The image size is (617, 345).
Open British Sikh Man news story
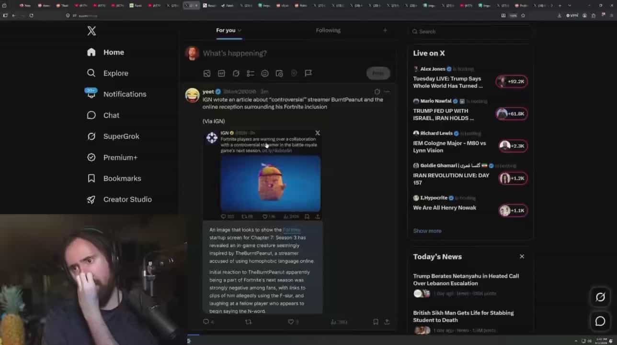(469, 321)
